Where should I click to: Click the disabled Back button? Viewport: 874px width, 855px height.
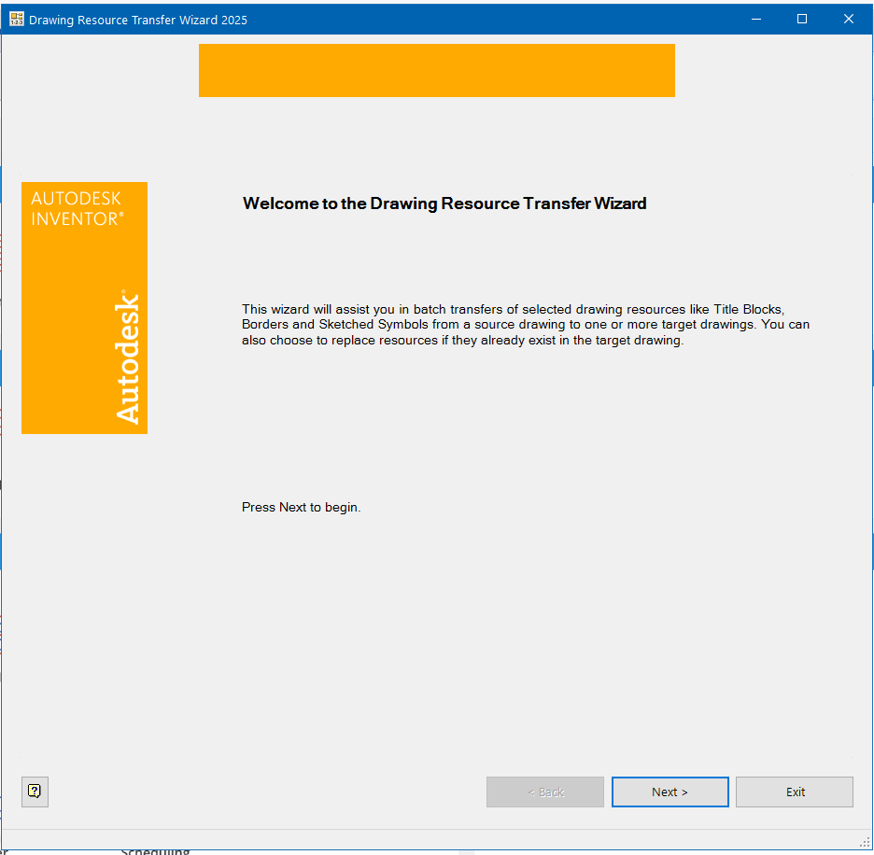[544, 792]
